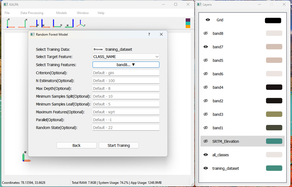
Task: Select toolbar view with blue up and green left arrows
Action: 69,23
